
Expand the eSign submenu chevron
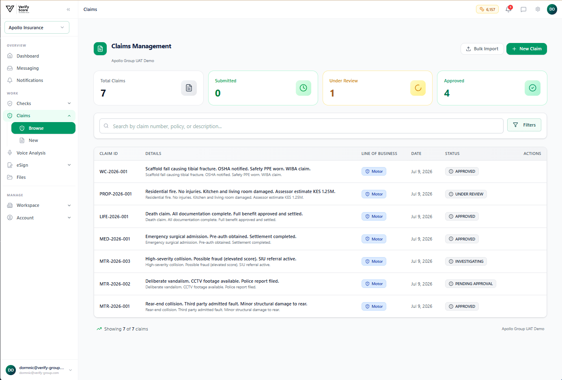pyautogui.click(x=69, y=165)
